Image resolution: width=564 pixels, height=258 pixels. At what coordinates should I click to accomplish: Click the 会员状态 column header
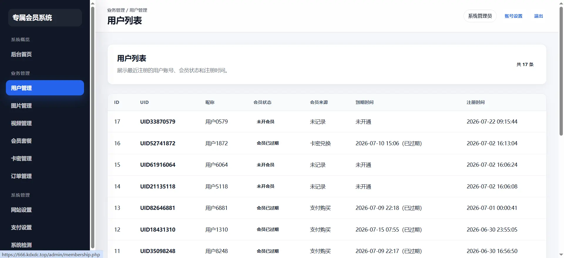[262, 102]
